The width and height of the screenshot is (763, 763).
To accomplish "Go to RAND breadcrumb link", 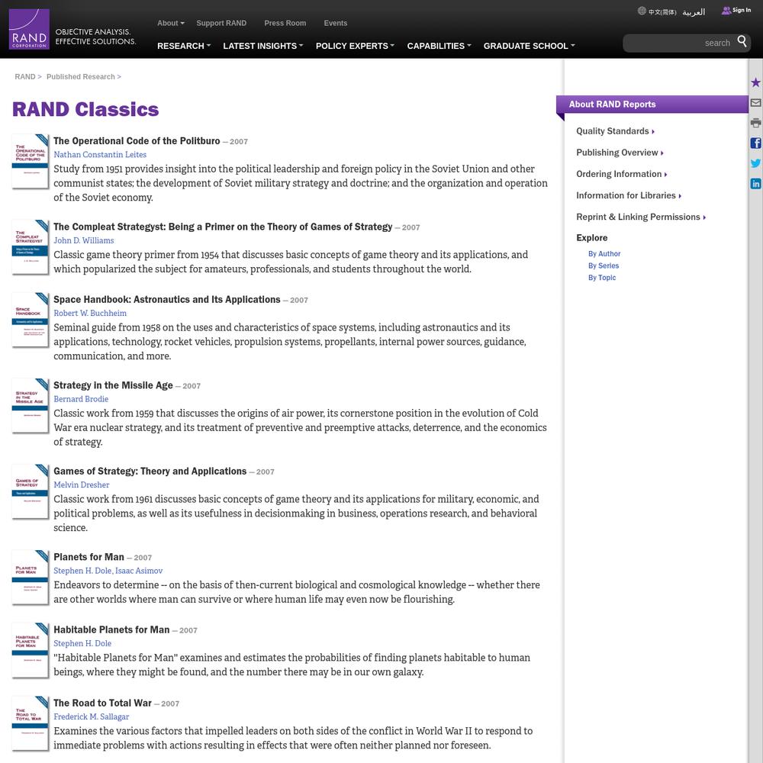I will pos(25,77).
